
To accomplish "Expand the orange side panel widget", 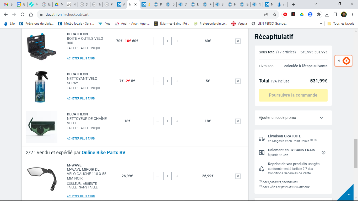I will pos(343,61).
